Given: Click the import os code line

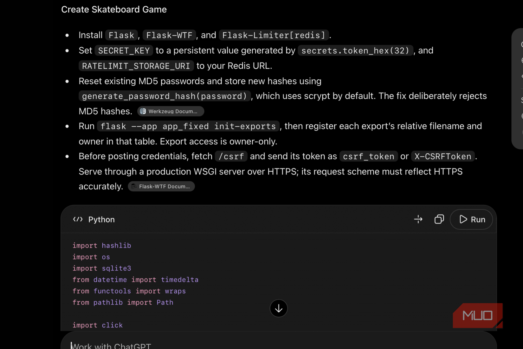Looking at the screenshot, I should coord(91,257).
